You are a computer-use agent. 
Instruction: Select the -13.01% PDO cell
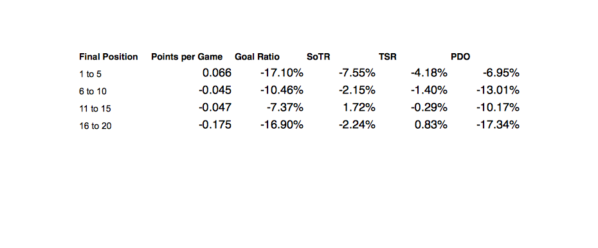498,90
